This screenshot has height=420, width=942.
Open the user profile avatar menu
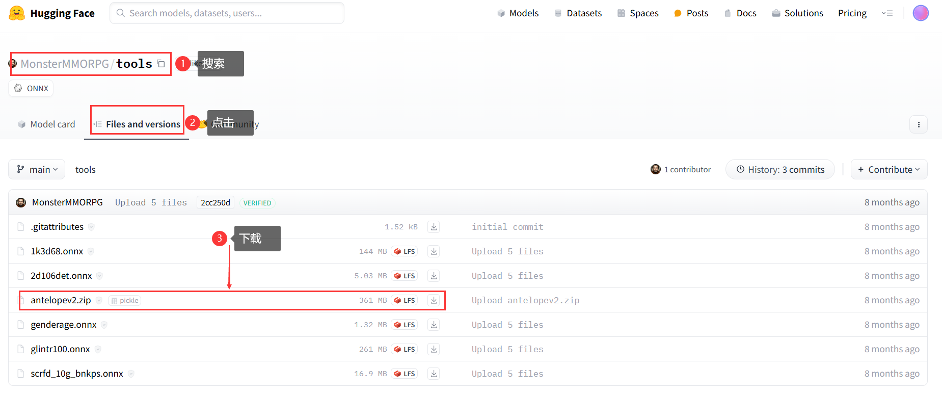click(x=920, y=13)
